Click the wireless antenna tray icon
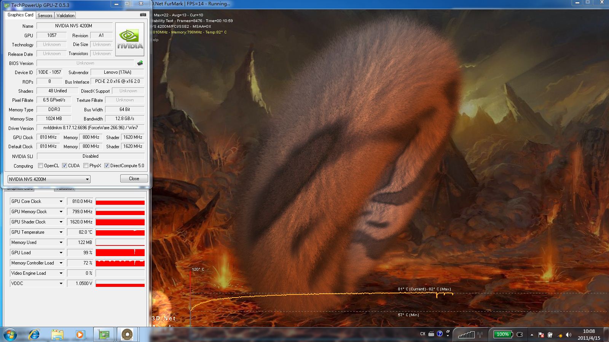 [x=480, y=335]
